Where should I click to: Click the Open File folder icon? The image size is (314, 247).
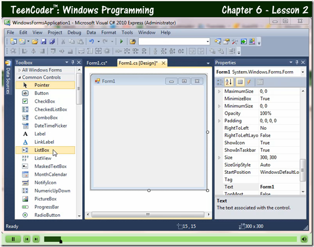point(35,42)
